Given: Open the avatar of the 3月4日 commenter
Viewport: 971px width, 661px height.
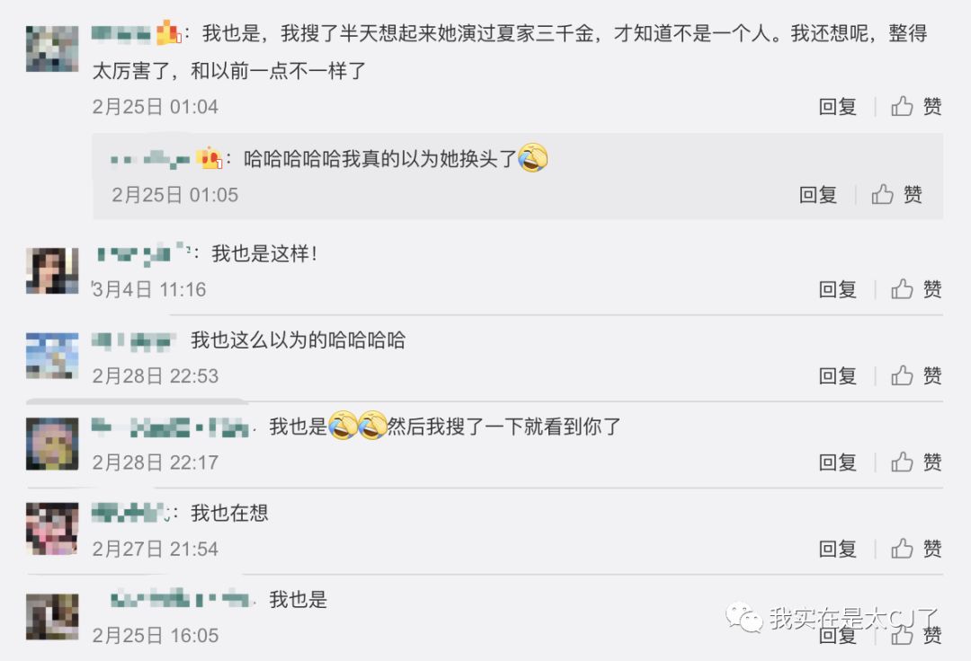Looking at the screenshot, I should pyautogui.click(x=51, y=269).
